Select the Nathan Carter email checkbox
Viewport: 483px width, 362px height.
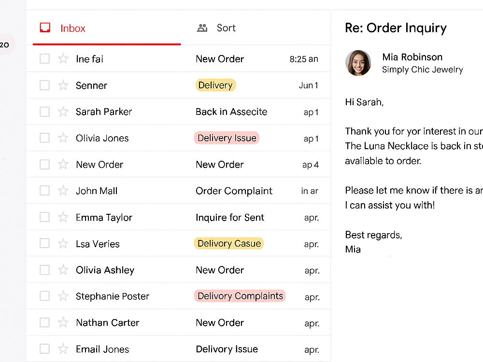tap(44, 322)
